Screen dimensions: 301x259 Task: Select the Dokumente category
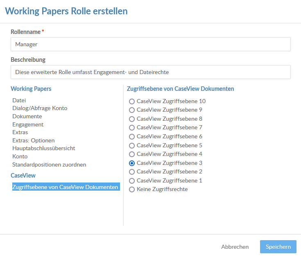(x=27, y=116)
